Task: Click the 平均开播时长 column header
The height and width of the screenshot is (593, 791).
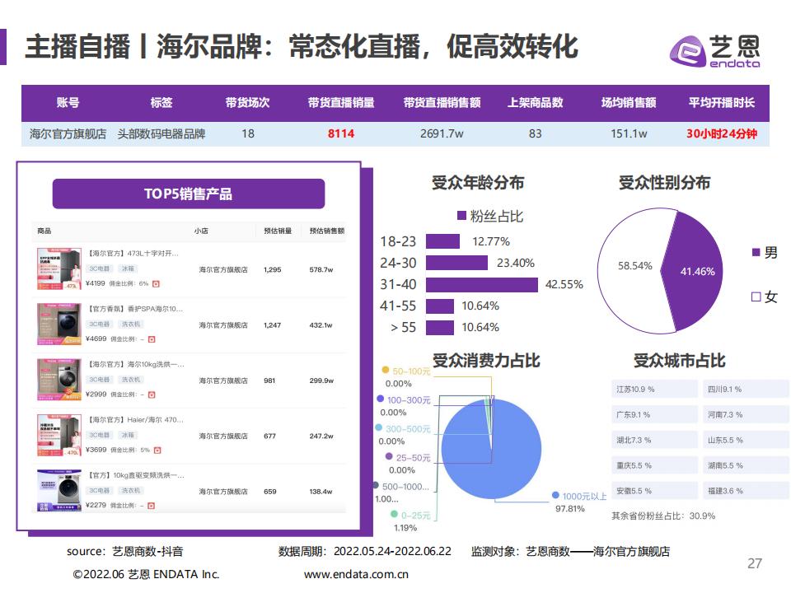Action: 722,103
